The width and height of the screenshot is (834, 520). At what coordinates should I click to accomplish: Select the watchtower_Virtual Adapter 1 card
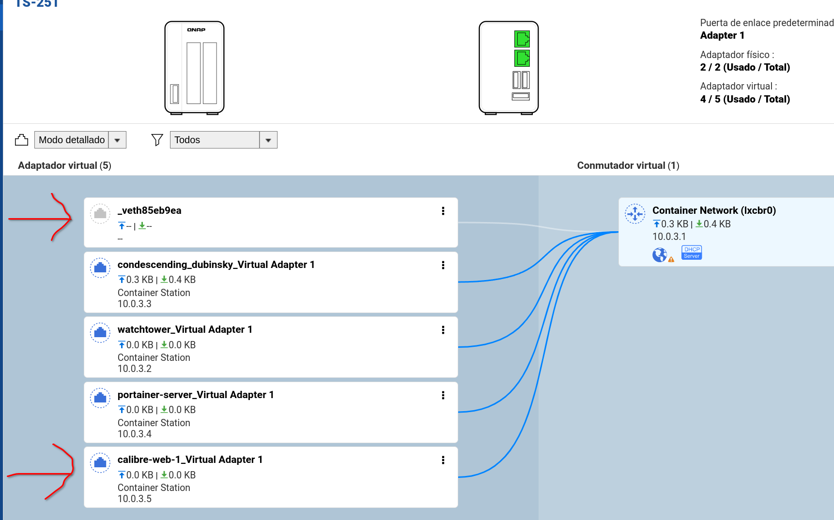pyautogui.click(x=270, y=347)
